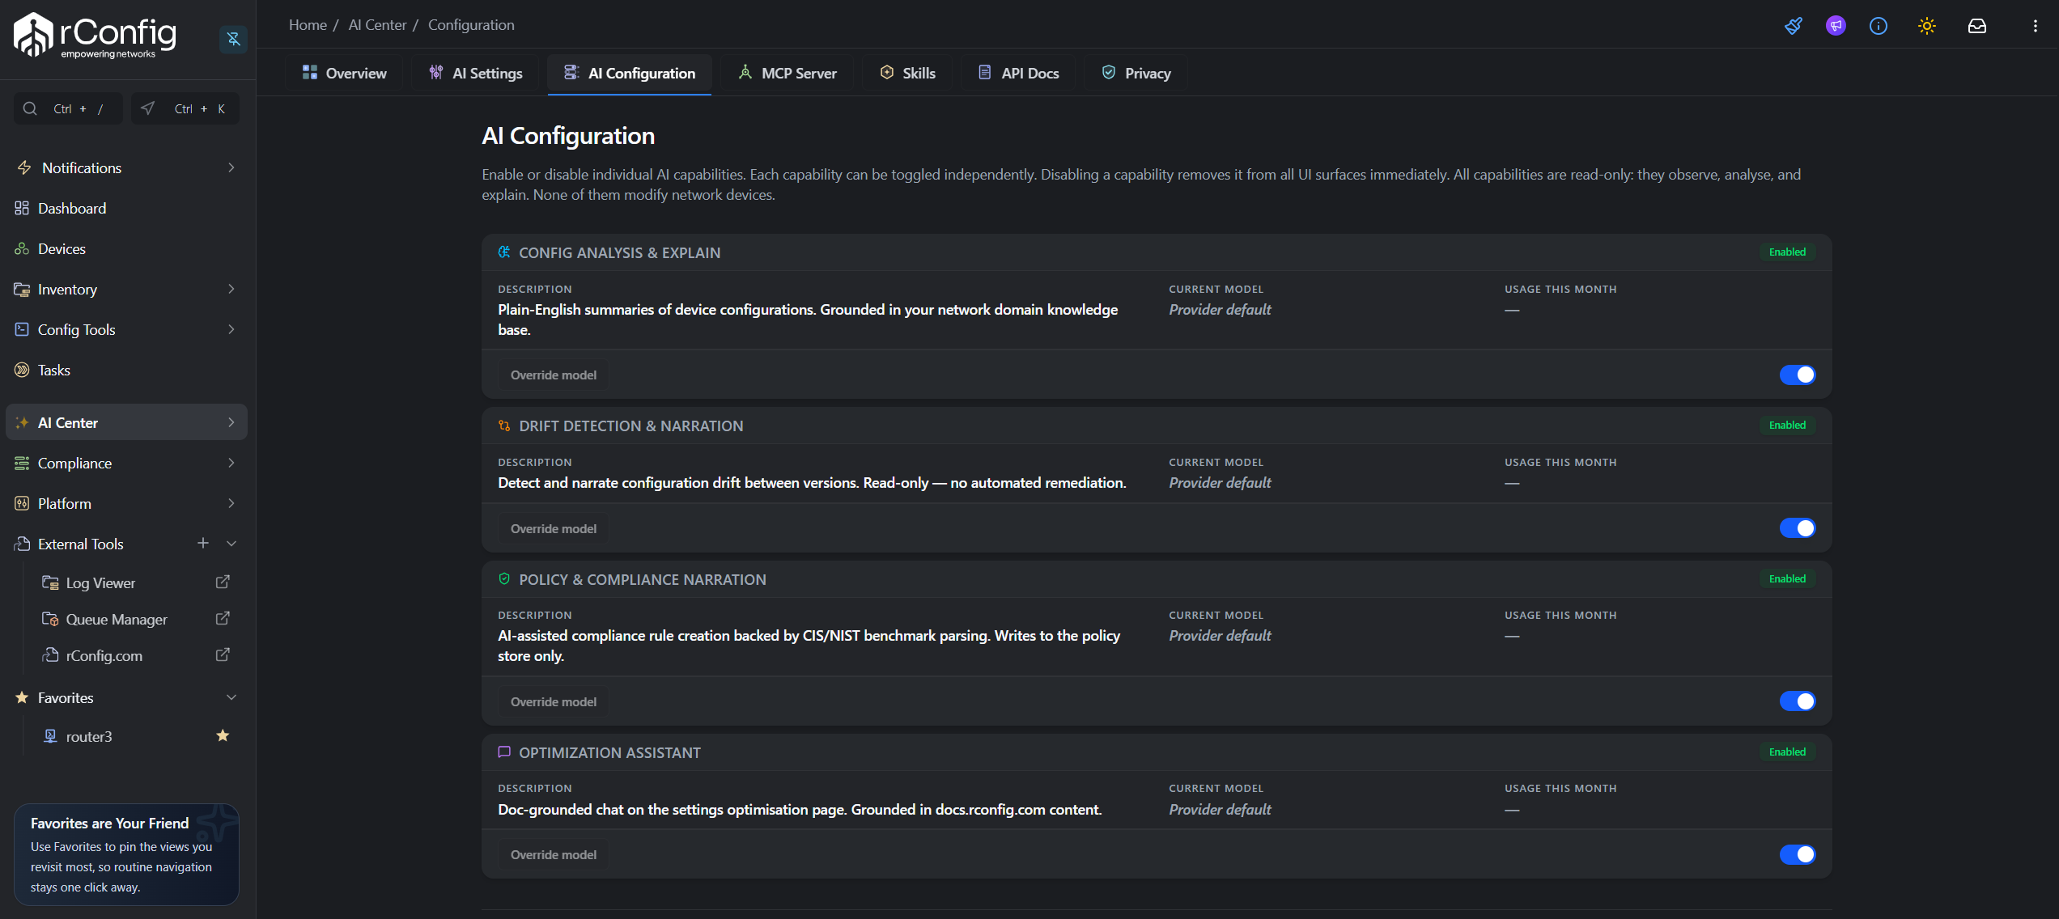Unfavorite router3 using the star icon
Image resolution: width=2059 pixels, height=919 pixels.
(x=223, y=736)
